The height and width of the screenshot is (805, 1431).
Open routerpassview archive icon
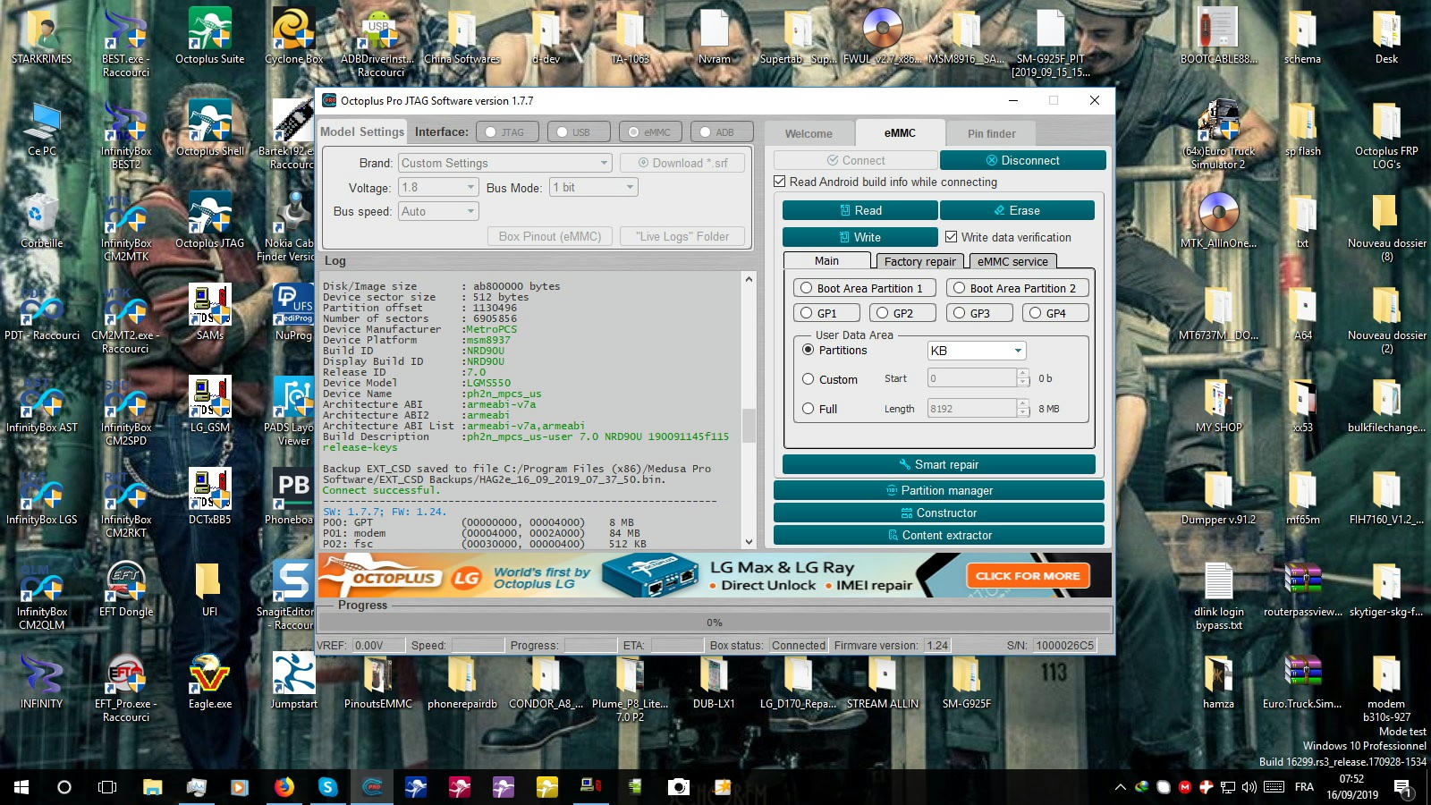(1302, 589)
